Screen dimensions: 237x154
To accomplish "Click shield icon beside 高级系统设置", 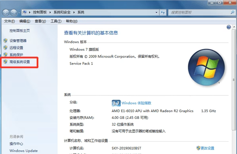I will coord(6,62).
